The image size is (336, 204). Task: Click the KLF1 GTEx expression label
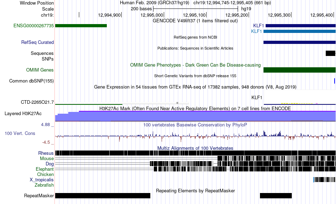(x=257, y=98)
